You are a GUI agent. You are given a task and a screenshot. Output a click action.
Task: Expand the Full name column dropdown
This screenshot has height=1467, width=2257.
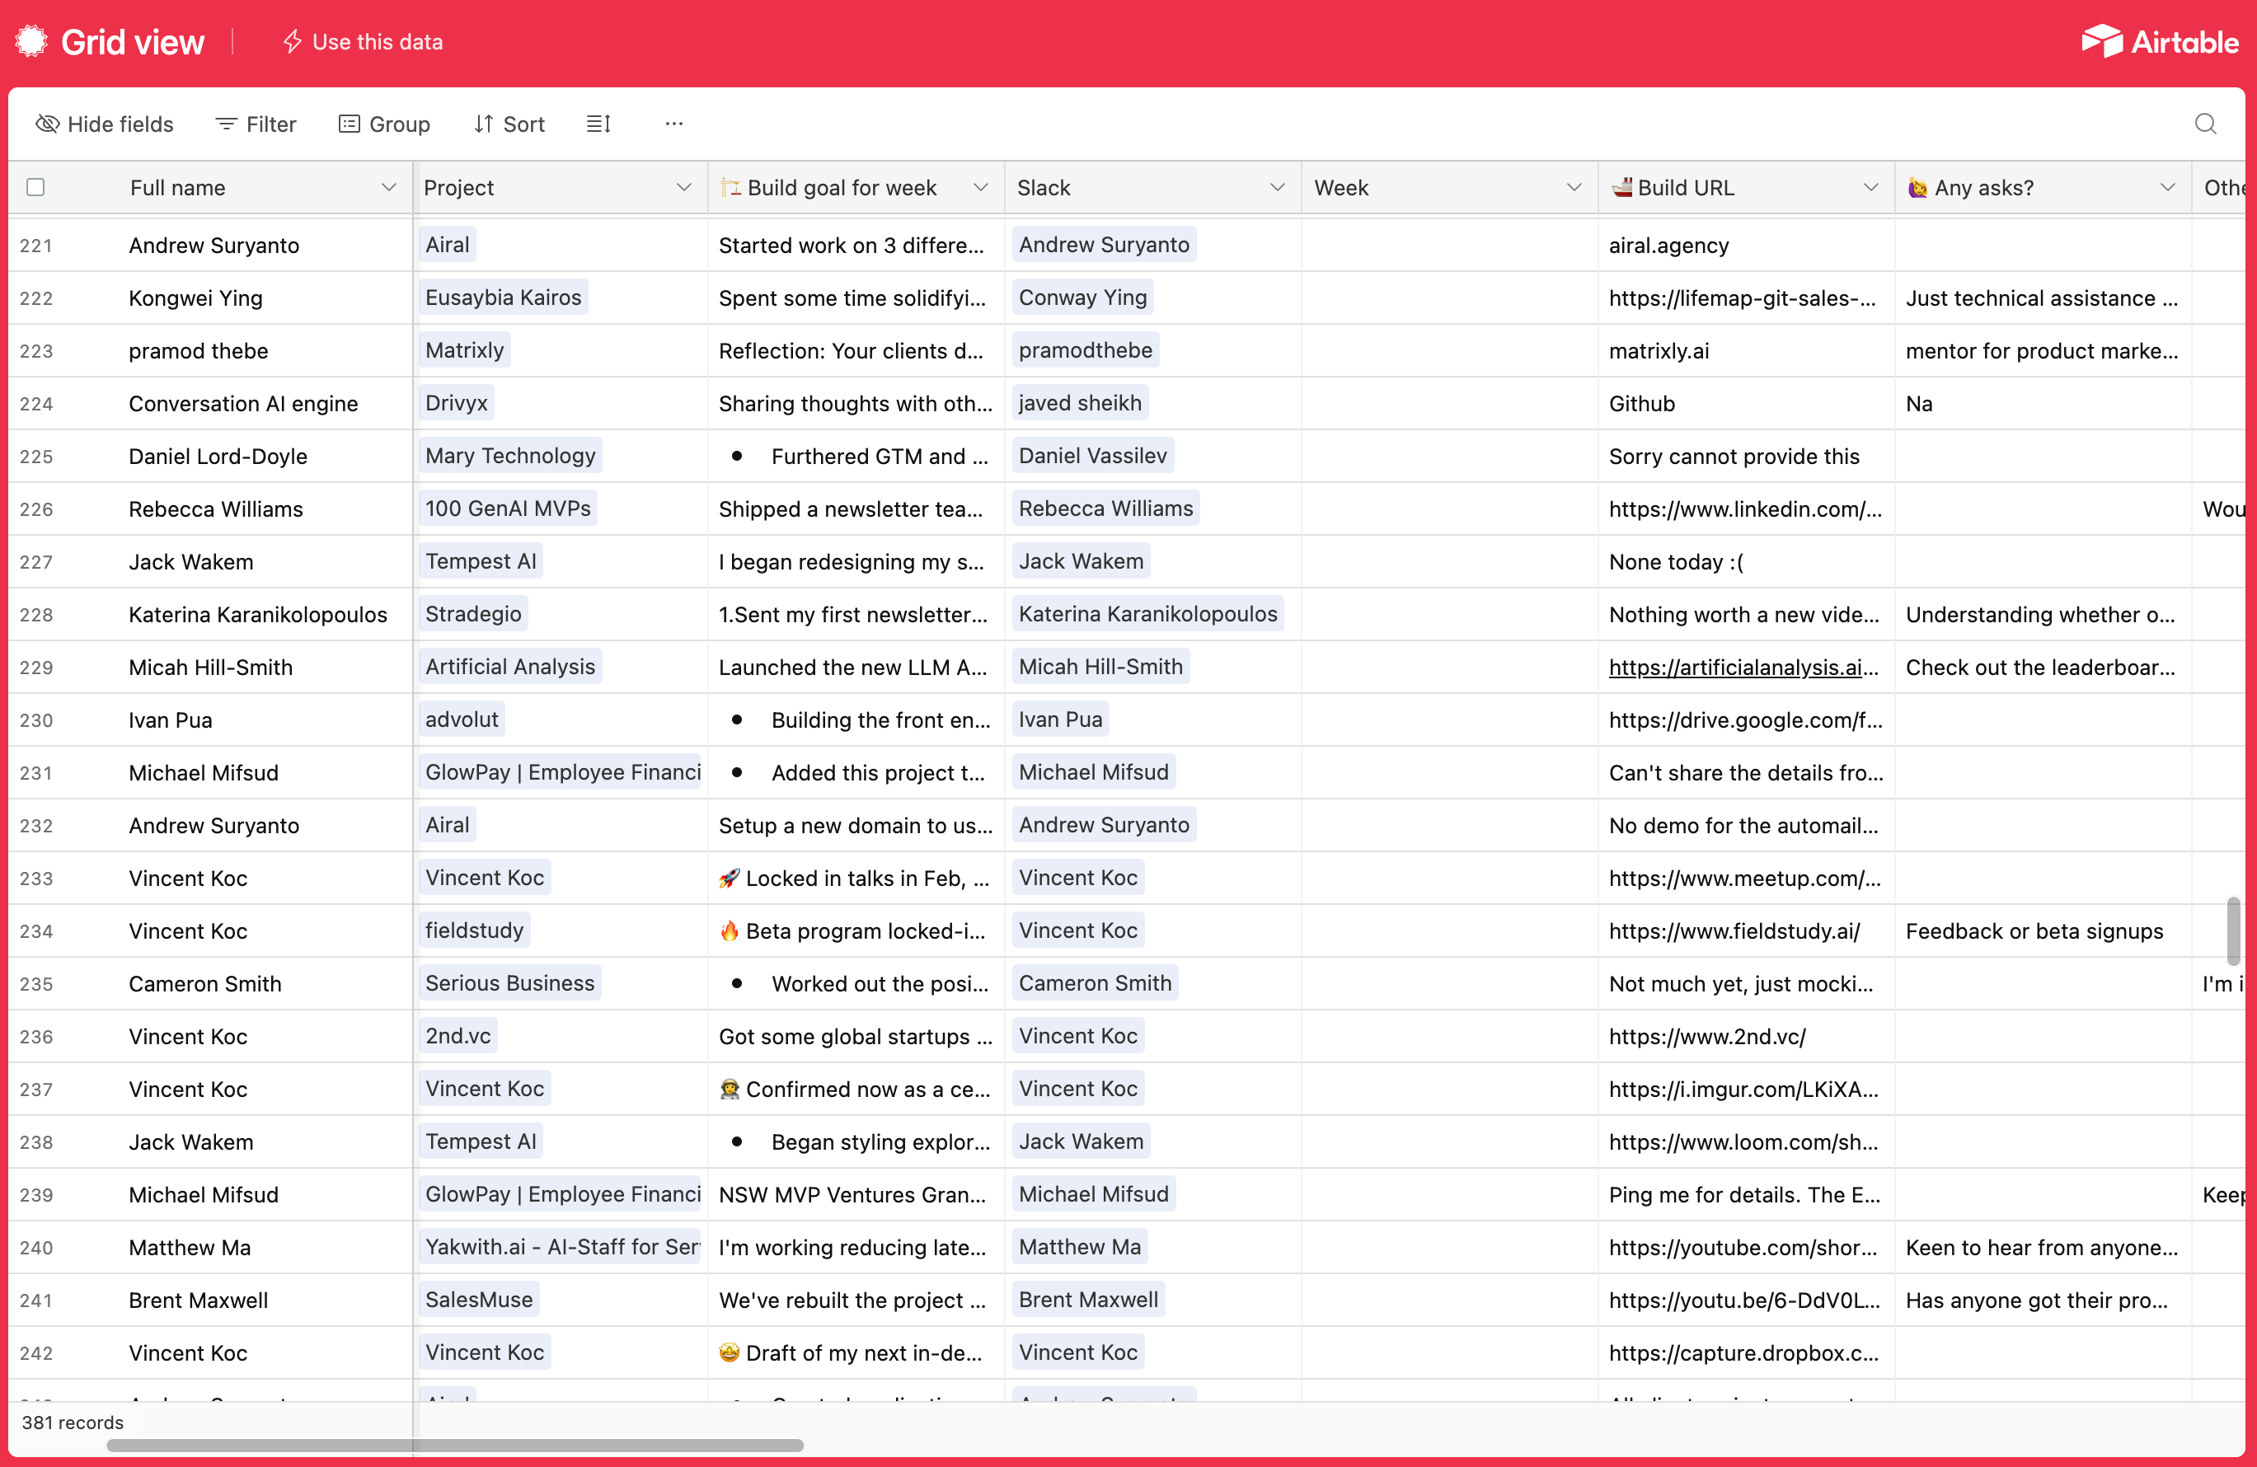tap(389, 188)
